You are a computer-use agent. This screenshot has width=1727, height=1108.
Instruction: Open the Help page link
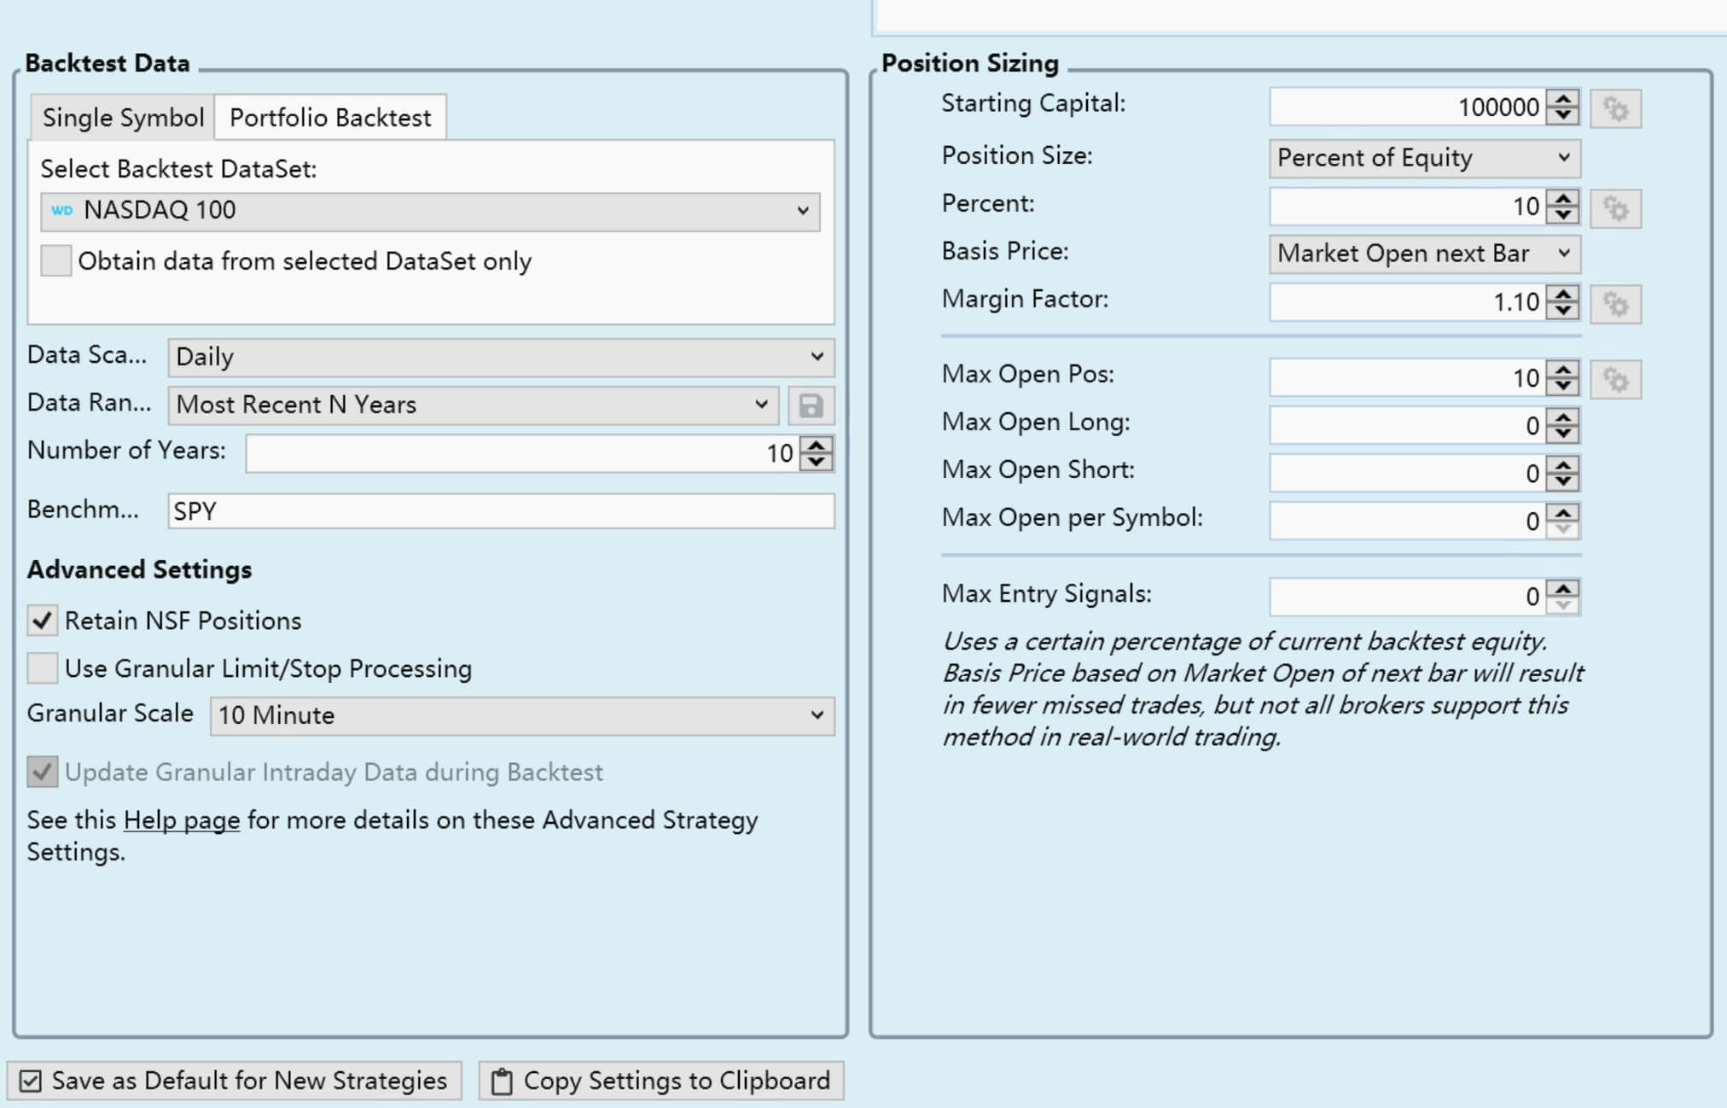(x=181, y=820)
